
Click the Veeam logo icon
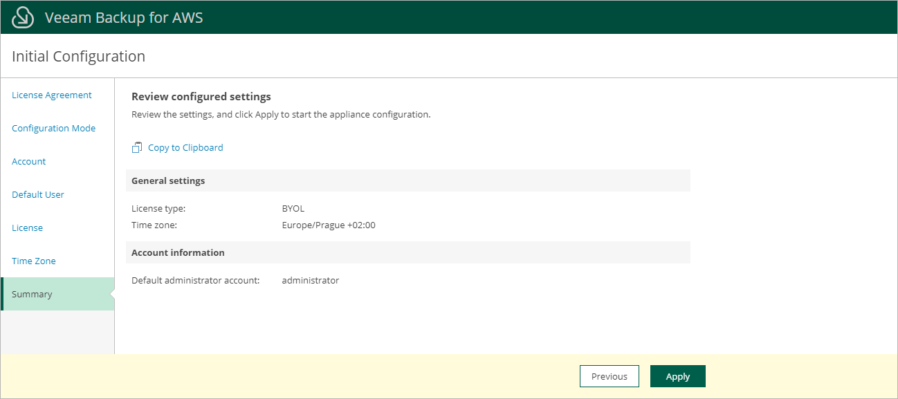tap(24, 17)
